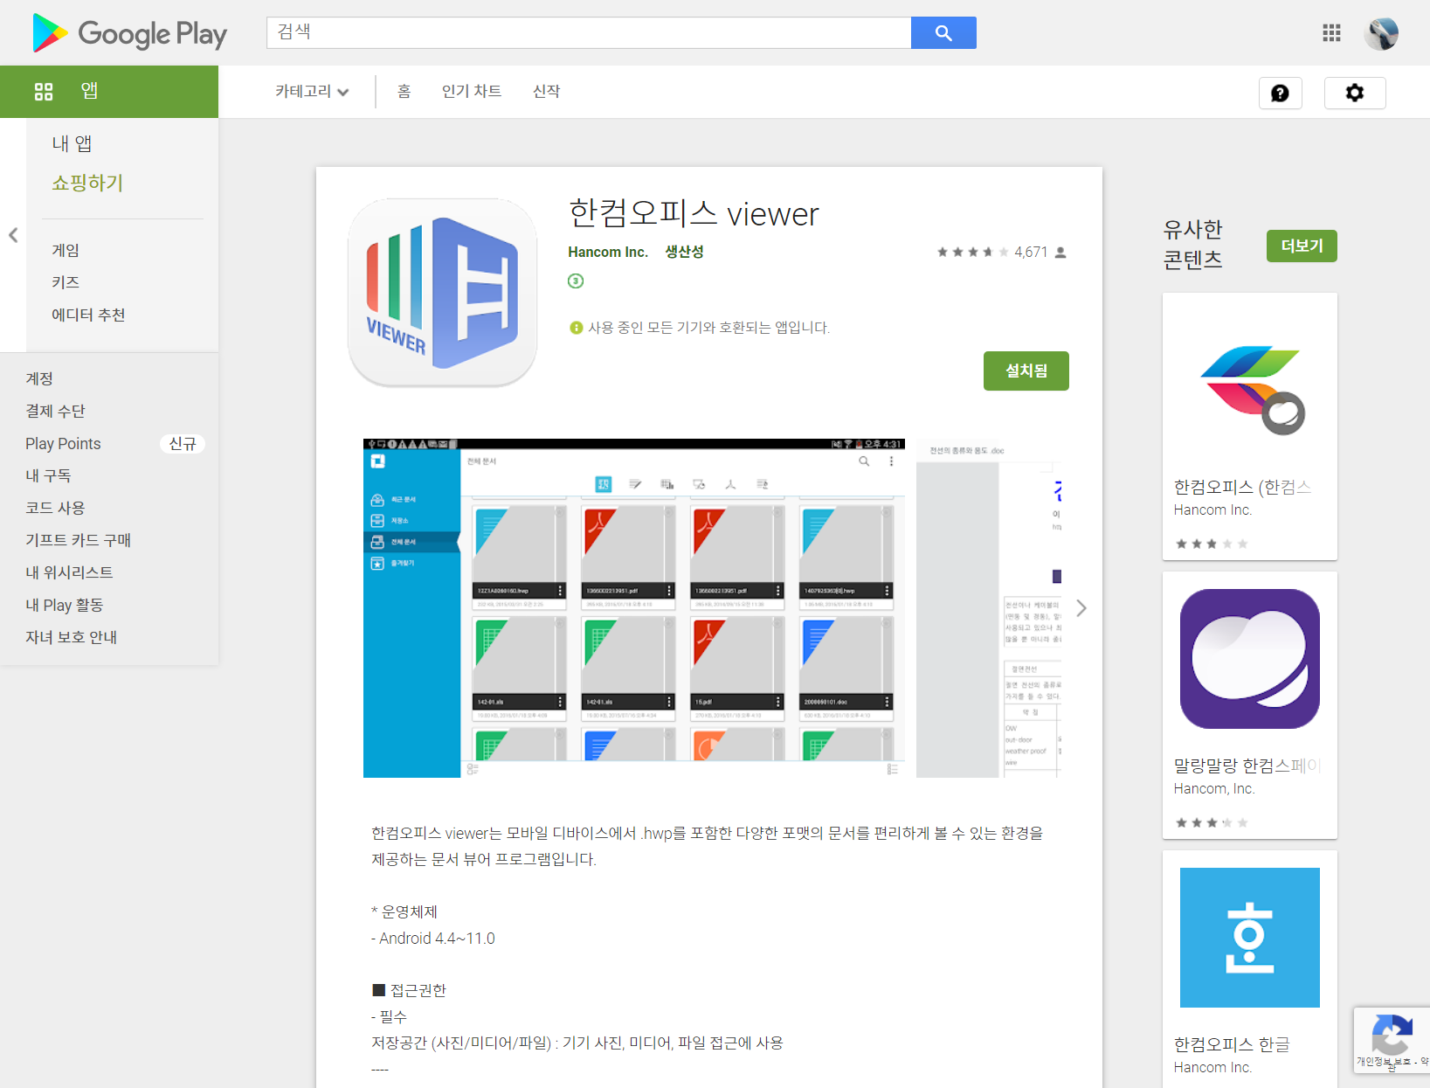Click the content rating 3 badge
The height and width of the screenshot is (1088, 1430).
(x=575, y=281)
